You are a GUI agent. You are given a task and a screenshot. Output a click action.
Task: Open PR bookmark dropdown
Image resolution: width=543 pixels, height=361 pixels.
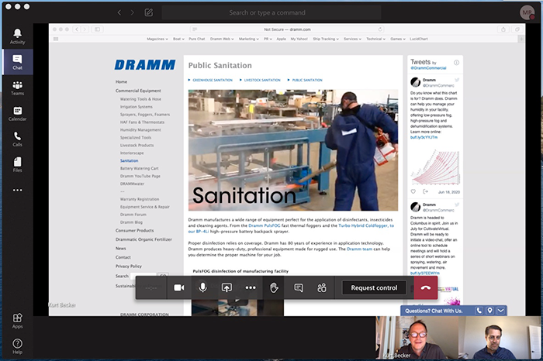click(x=268, y=39)
